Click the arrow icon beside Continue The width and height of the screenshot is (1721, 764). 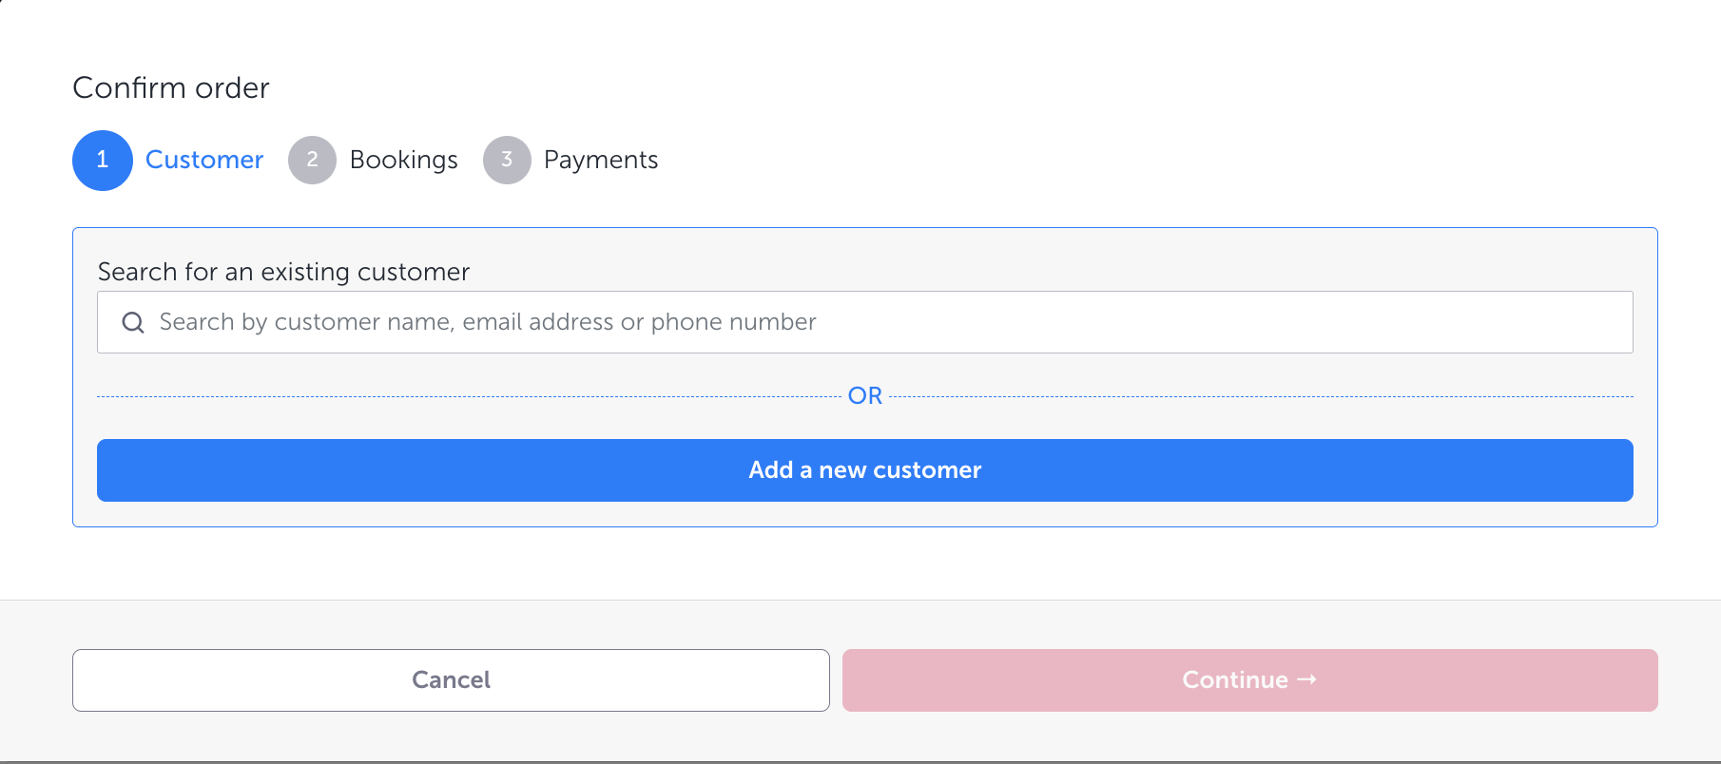pyautogui.click(x=1307, y=679)
